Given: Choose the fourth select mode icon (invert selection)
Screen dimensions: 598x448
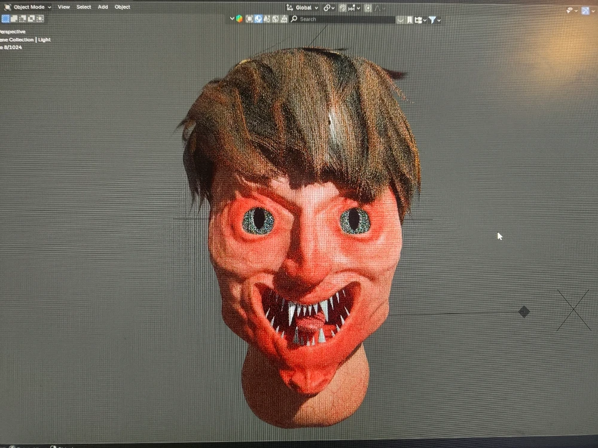Looking at the screenshot, I should click(x=31, y=19).
